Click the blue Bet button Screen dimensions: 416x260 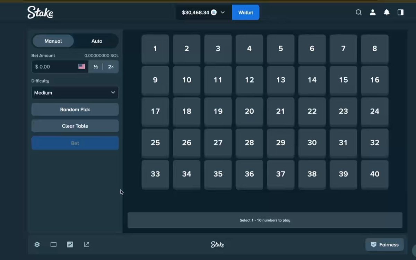[75, 143]
